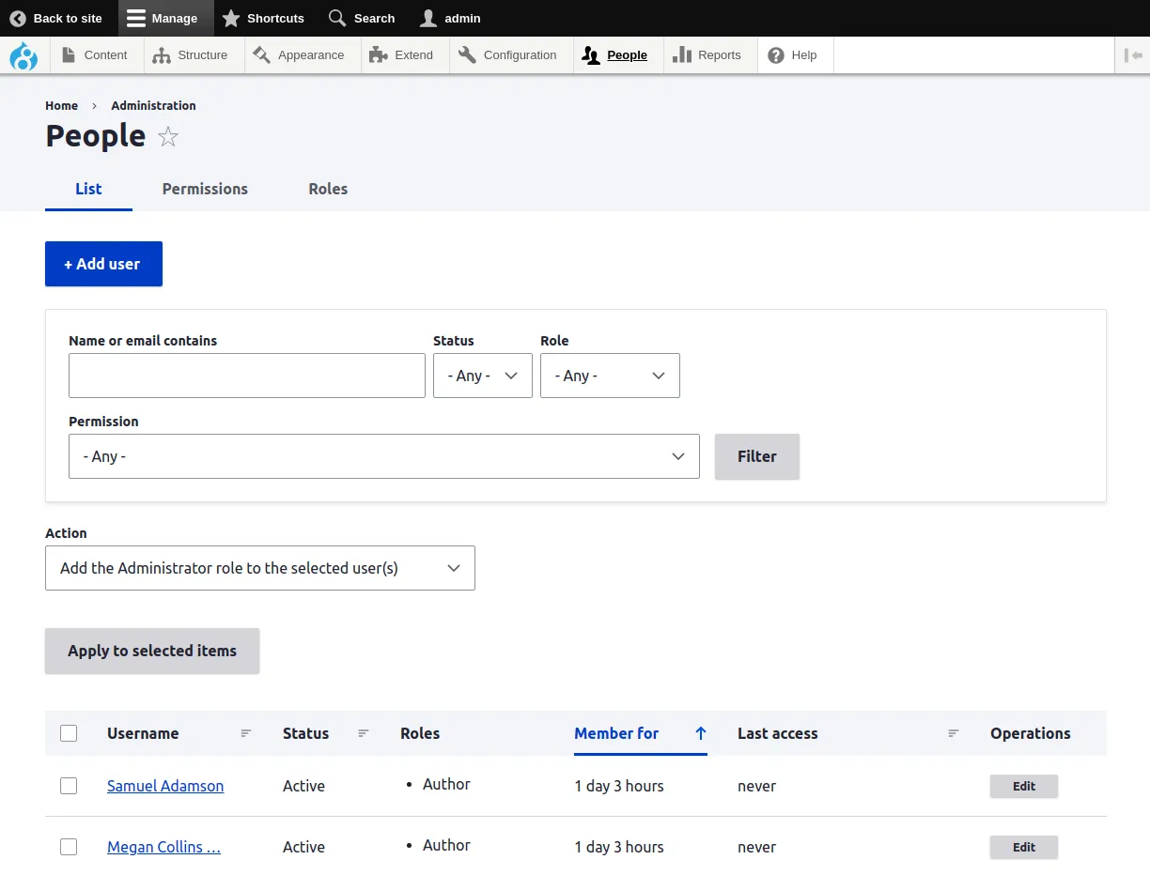Open Search via the magnifier icon
1150x875 pixels.
[x=337, y=18]
